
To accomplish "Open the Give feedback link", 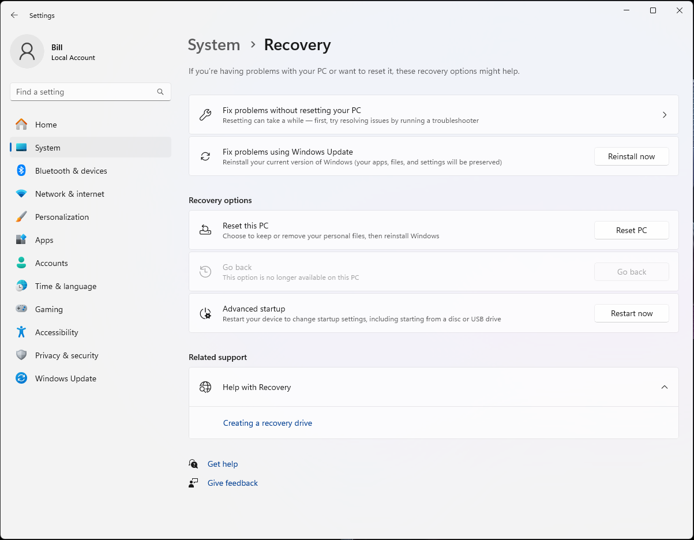I will coord(232,483).
